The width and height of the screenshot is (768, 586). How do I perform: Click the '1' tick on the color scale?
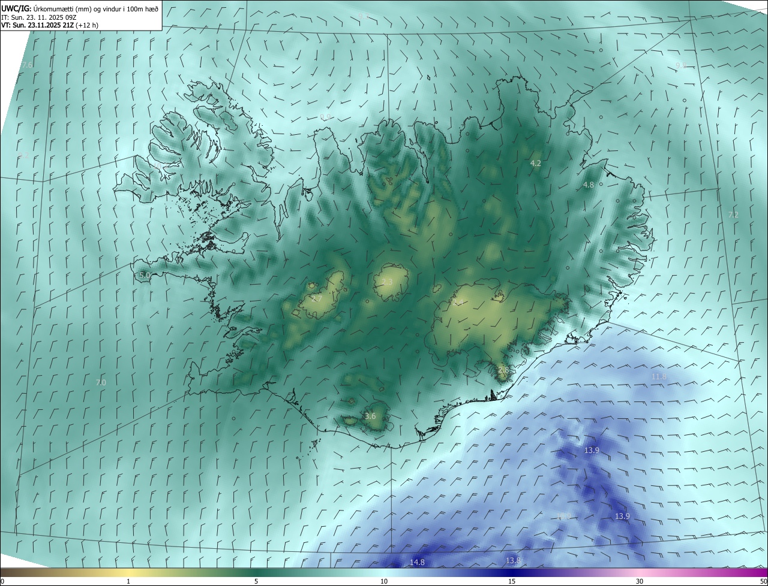[x=128, y=581]
